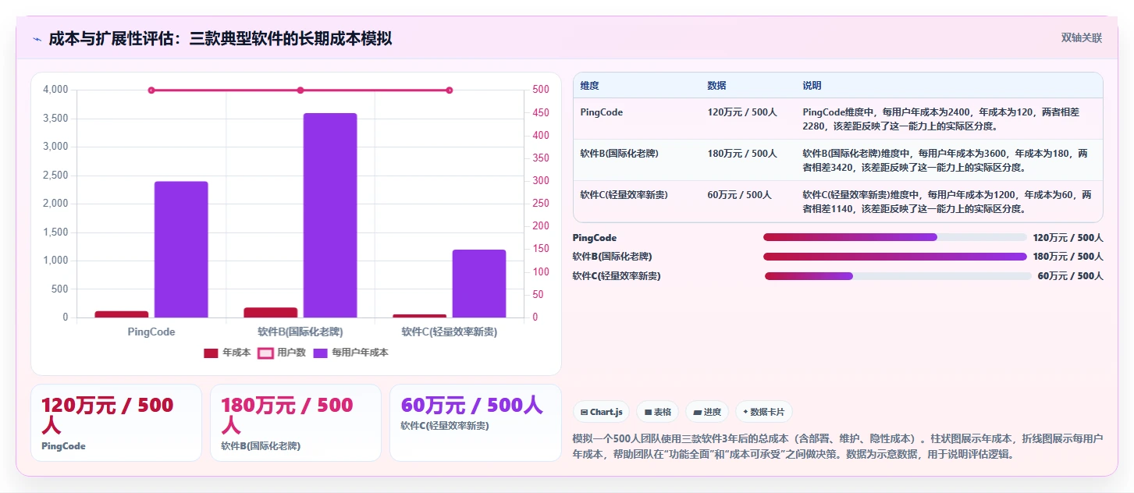
Task: Click the description paragraph below tags
Action: point(837,446)
